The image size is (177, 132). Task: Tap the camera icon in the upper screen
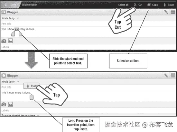coord(4,41)
